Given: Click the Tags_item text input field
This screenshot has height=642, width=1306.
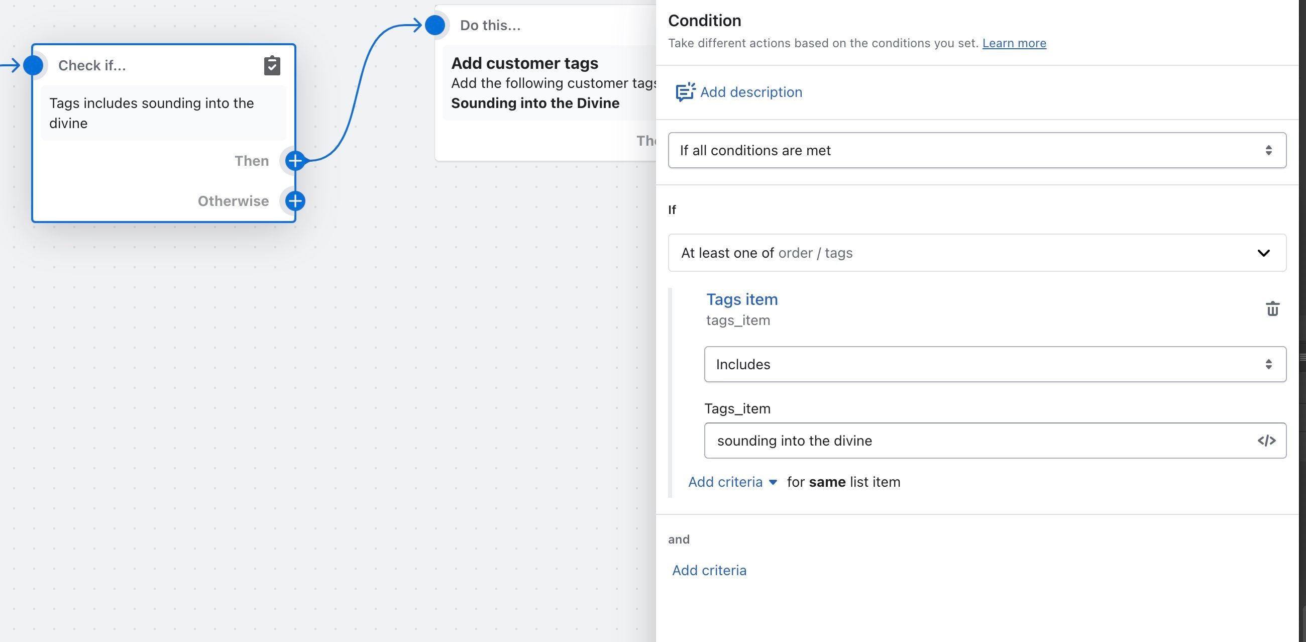Looking at the screenshot, I should tap(978, 440).
